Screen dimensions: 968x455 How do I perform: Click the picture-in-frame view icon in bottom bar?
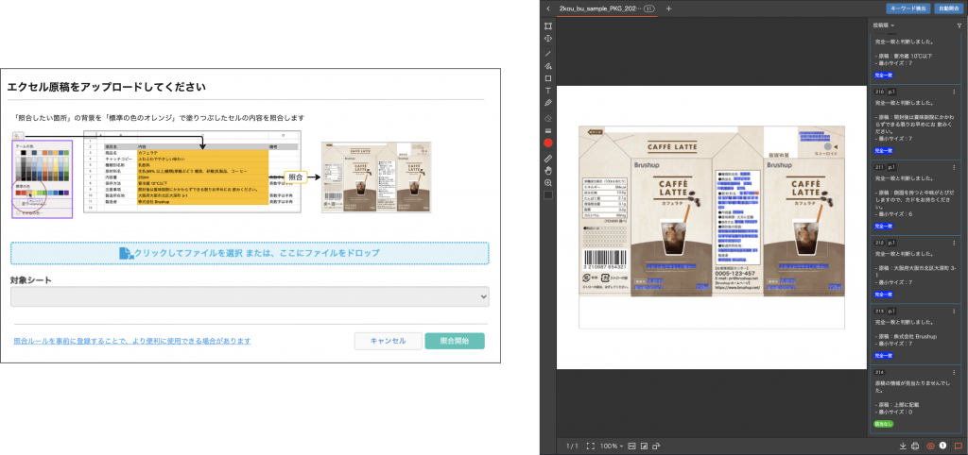tap(644, 446)
